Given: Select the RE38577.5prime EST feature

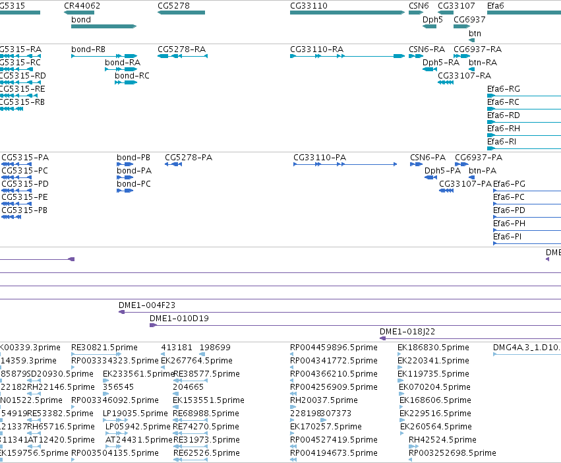Looking at the screenshot, I should 191,381.
